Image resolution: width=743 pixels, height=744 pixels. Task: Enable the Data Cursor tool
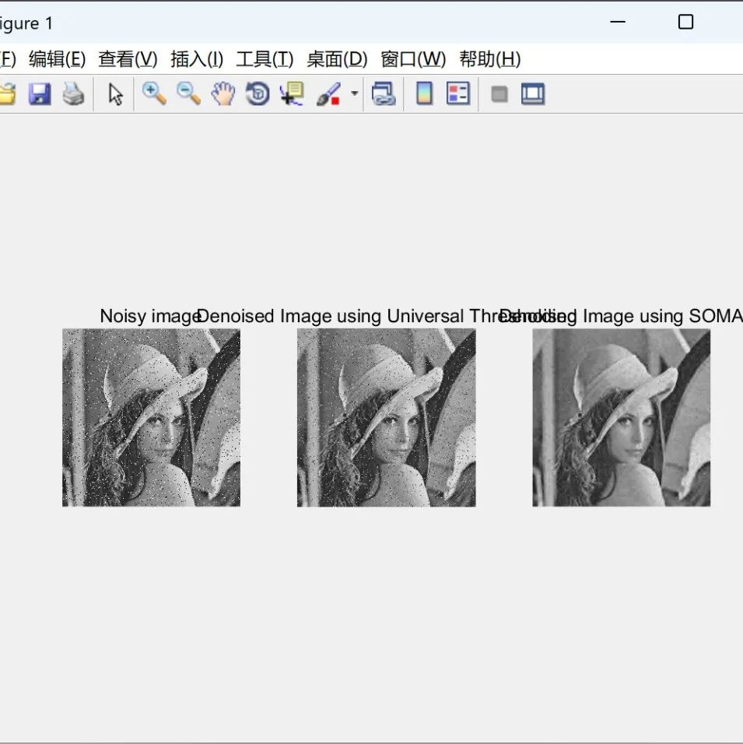point(292,93)
